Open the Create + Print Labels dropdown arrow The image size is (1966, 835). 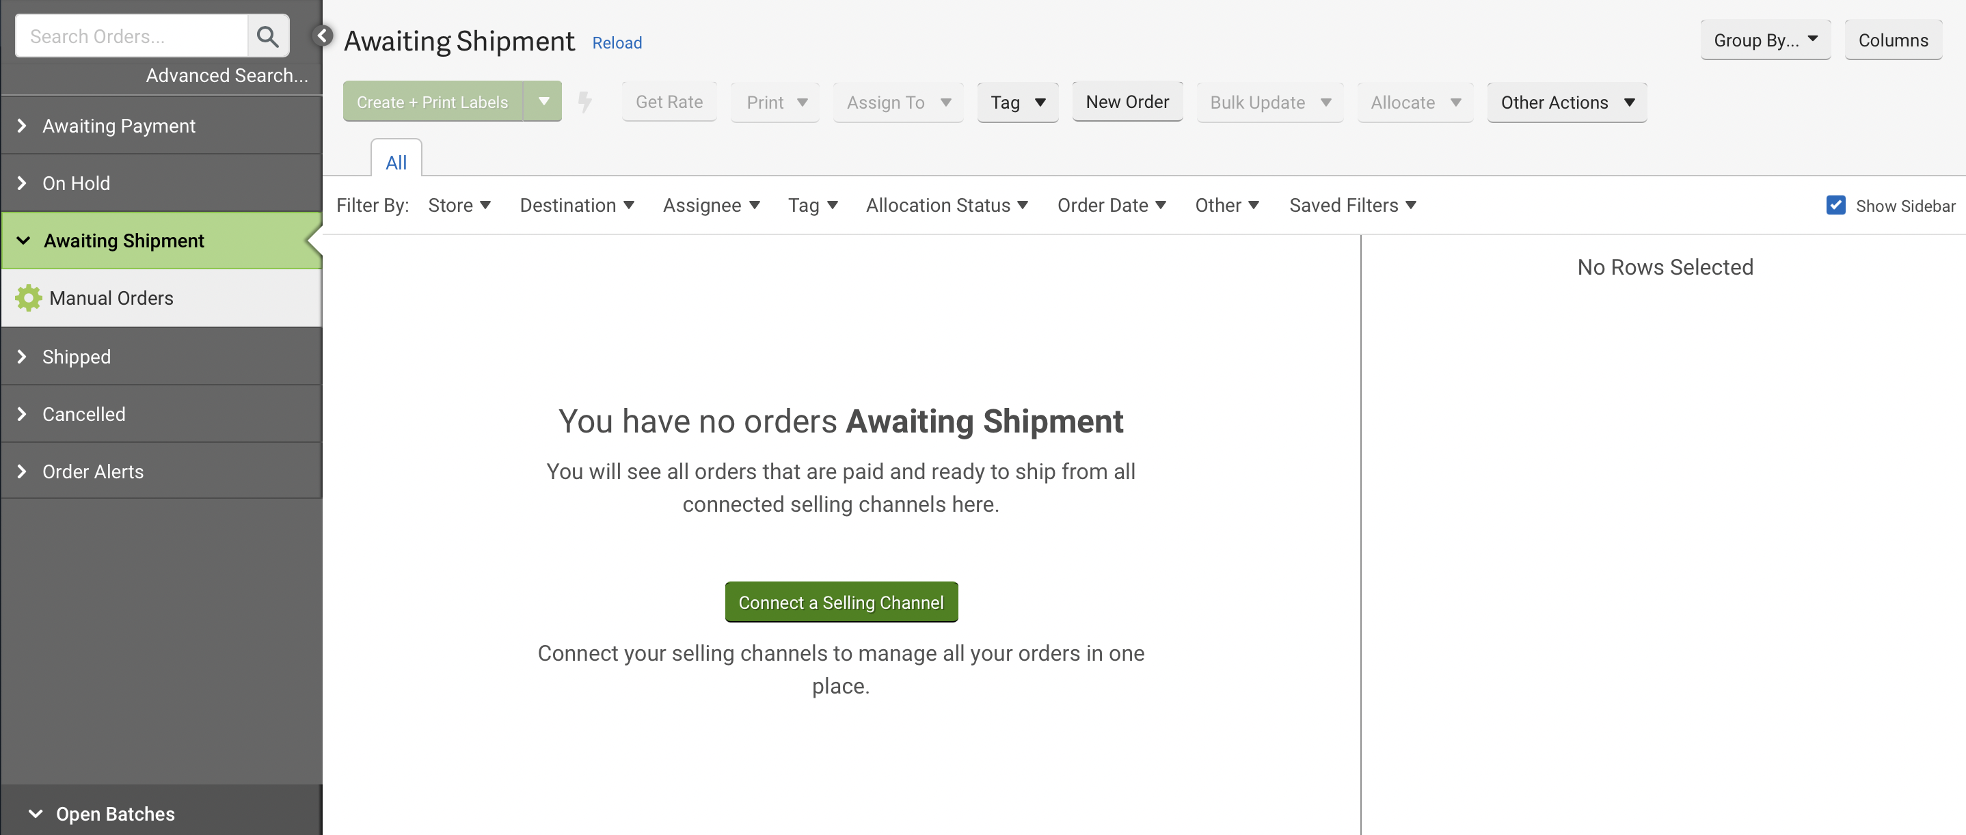[543, 101]
